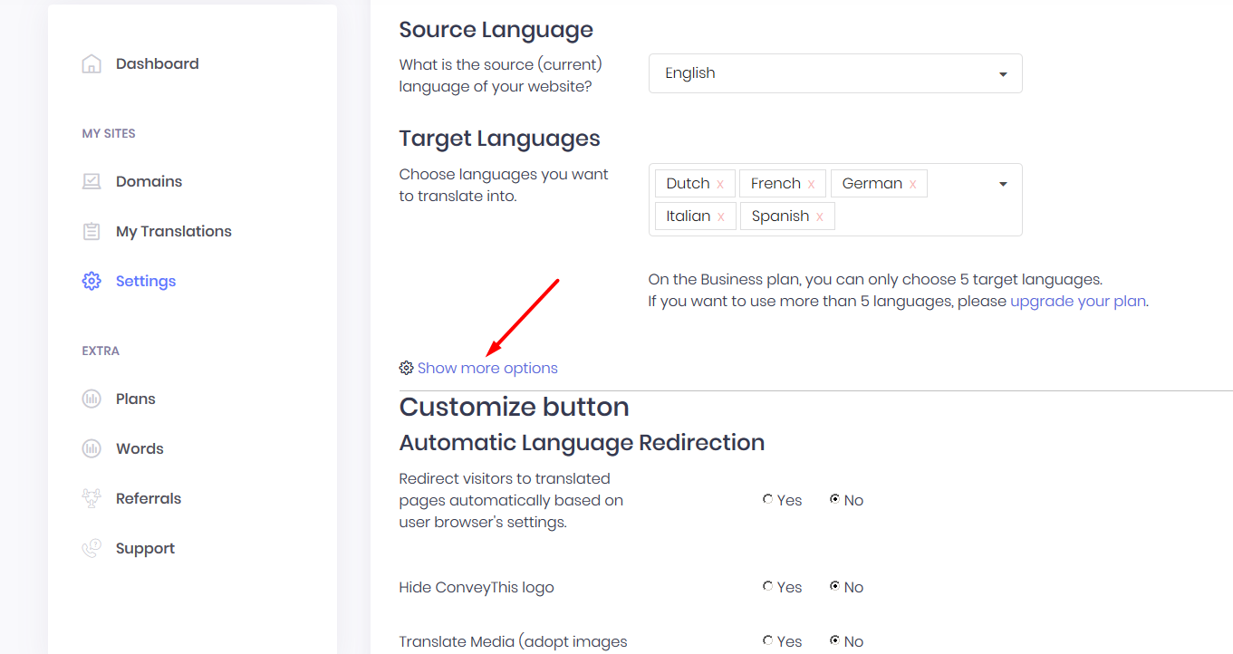
Task: Remove Italian from target languages
Action: [721, 216]
